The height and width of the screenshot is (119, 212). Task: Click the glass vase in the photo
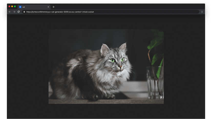tap(154, 82)
